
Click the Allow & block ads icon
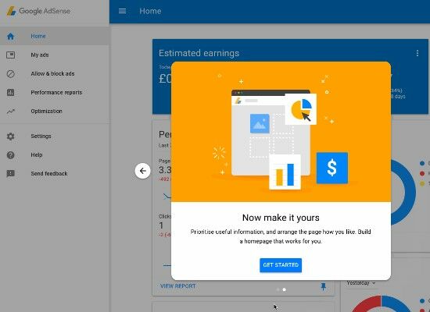[x=10, y=73]
